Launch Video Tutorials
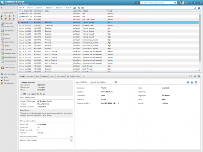This screenshot has height=152, width=203. point(8,68)
